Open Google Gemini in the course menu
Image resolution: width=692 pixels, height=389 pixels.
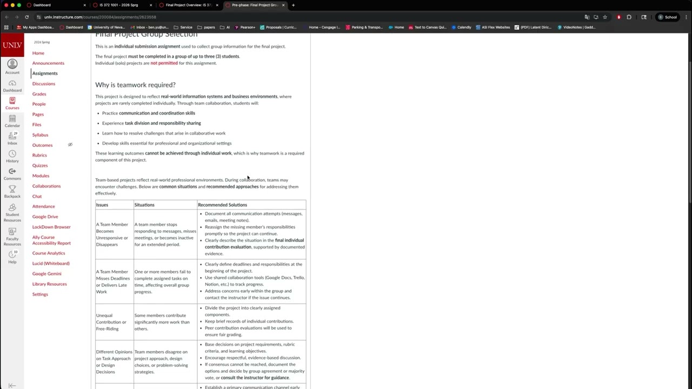point(46,273)
